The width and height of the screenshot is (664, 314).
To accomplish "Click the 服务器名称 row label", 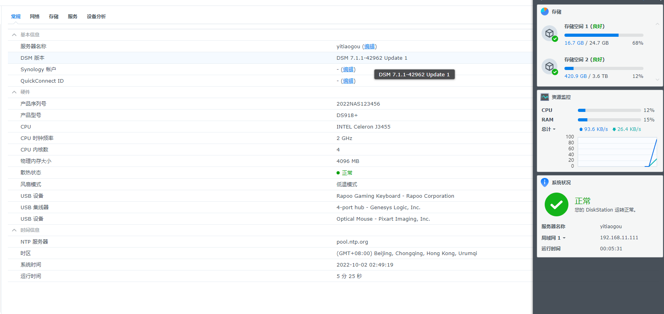I will point(33,46).
